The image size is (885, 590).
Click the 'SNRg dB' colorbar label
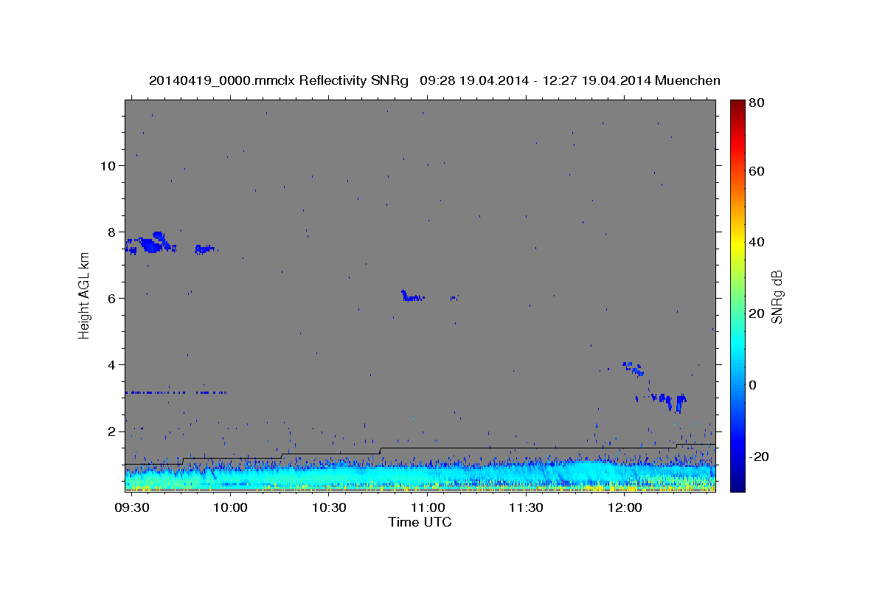tap(777, 297)
